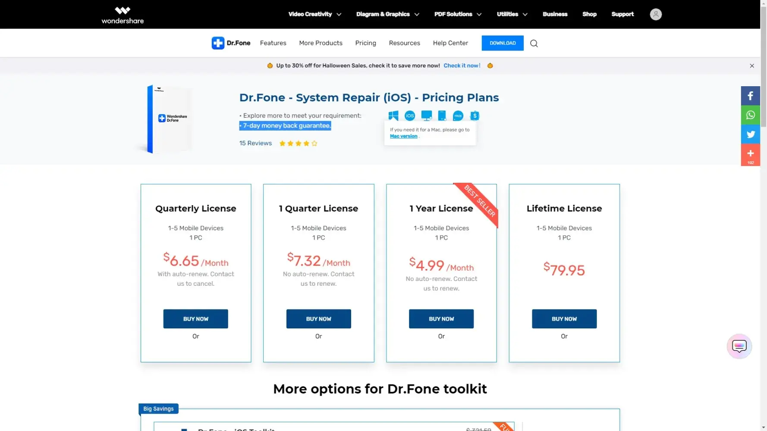The height and width of the screenshot is (431, 767).
Task: Click 'With auto-renew. Contact us to cancel.' text
Action: click(196, 279)
